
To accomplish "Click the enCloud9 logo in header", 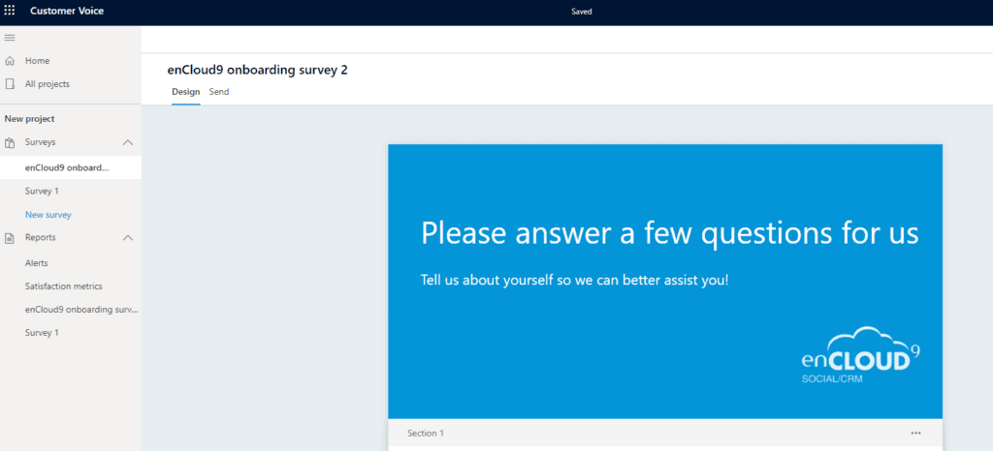I will click(x=861, y=355).
